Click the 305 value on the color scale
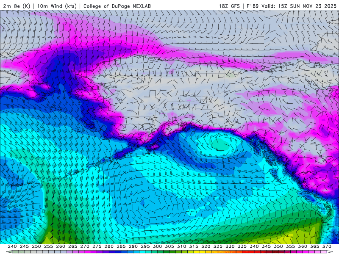The image size is (339, 254). coord(169,246)
